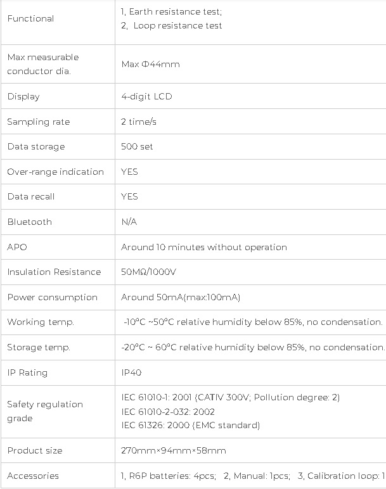
Task: Click the 'Insulation Resistance' label
Action: (x=54, y=272)
